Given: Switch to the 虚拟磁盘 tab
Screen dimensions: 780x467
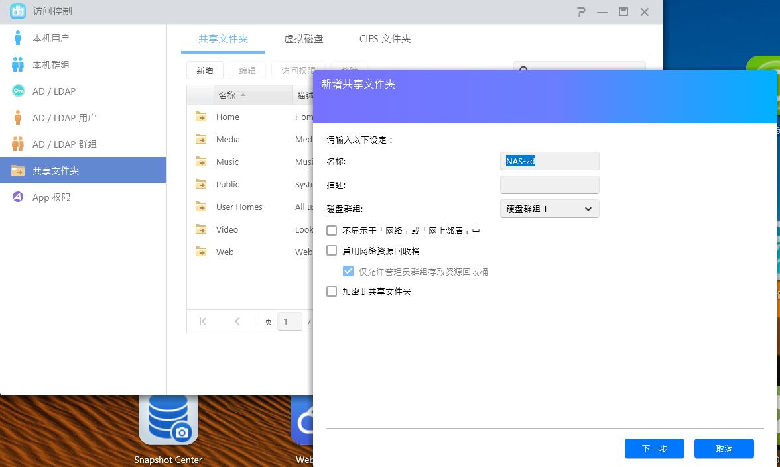Looking at the screenshot, I should click(304, 39).
